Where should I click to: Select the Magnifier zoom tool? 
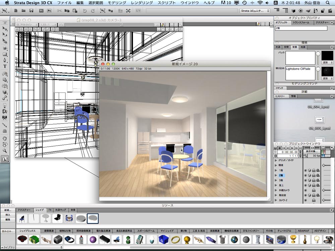pyautogui.click(x=5, y=151)
